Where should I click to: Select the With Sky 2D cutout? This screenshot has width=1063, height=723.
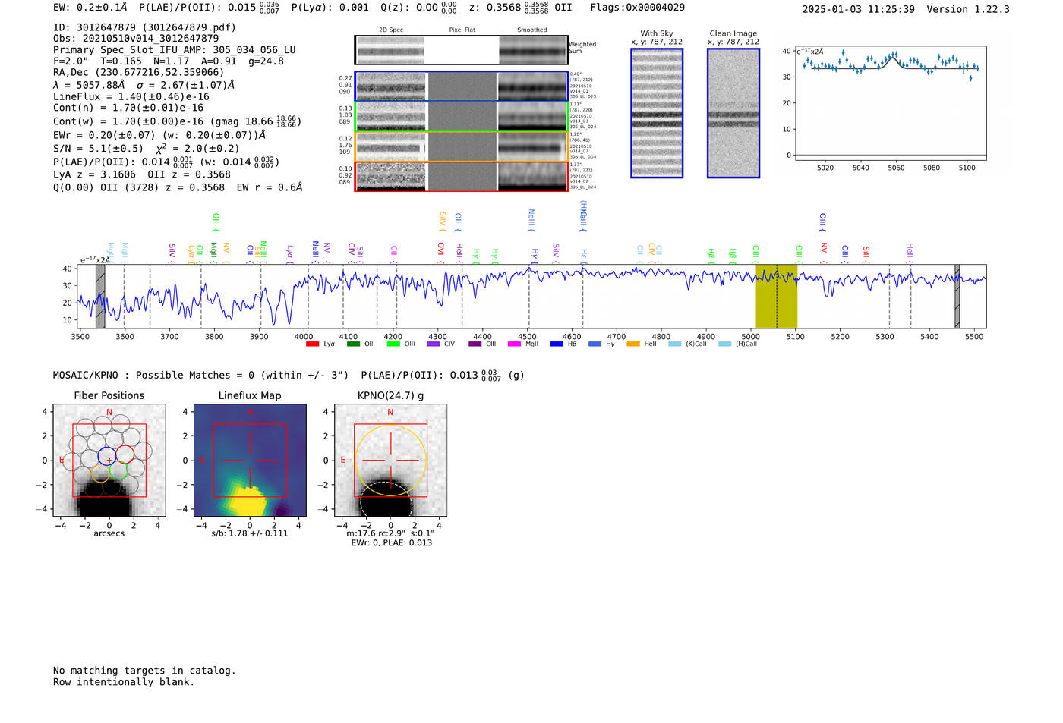pos(657,113)
